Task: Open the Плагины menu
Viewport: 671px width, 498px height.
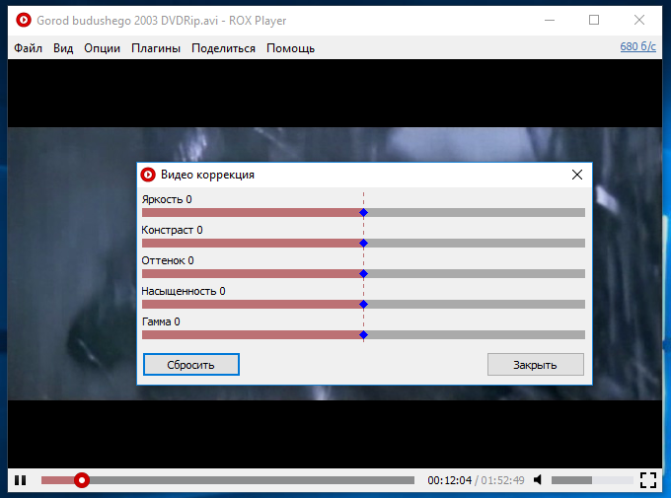Action: coord(156,48)
